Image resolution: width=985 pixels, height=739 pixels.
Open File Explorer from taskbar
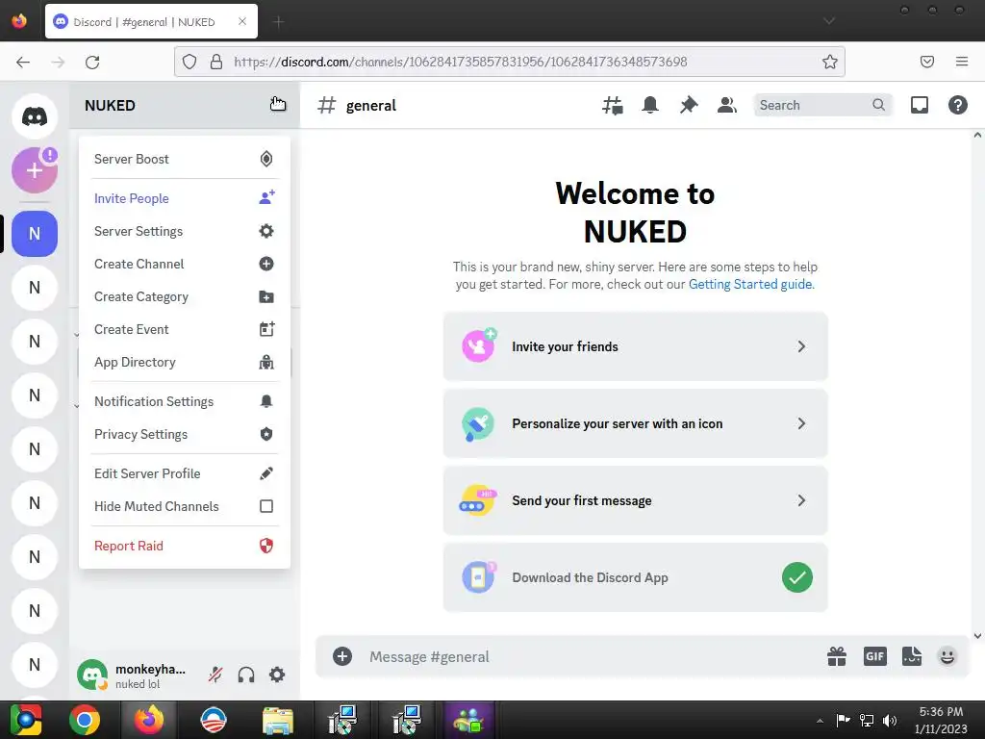277,720
